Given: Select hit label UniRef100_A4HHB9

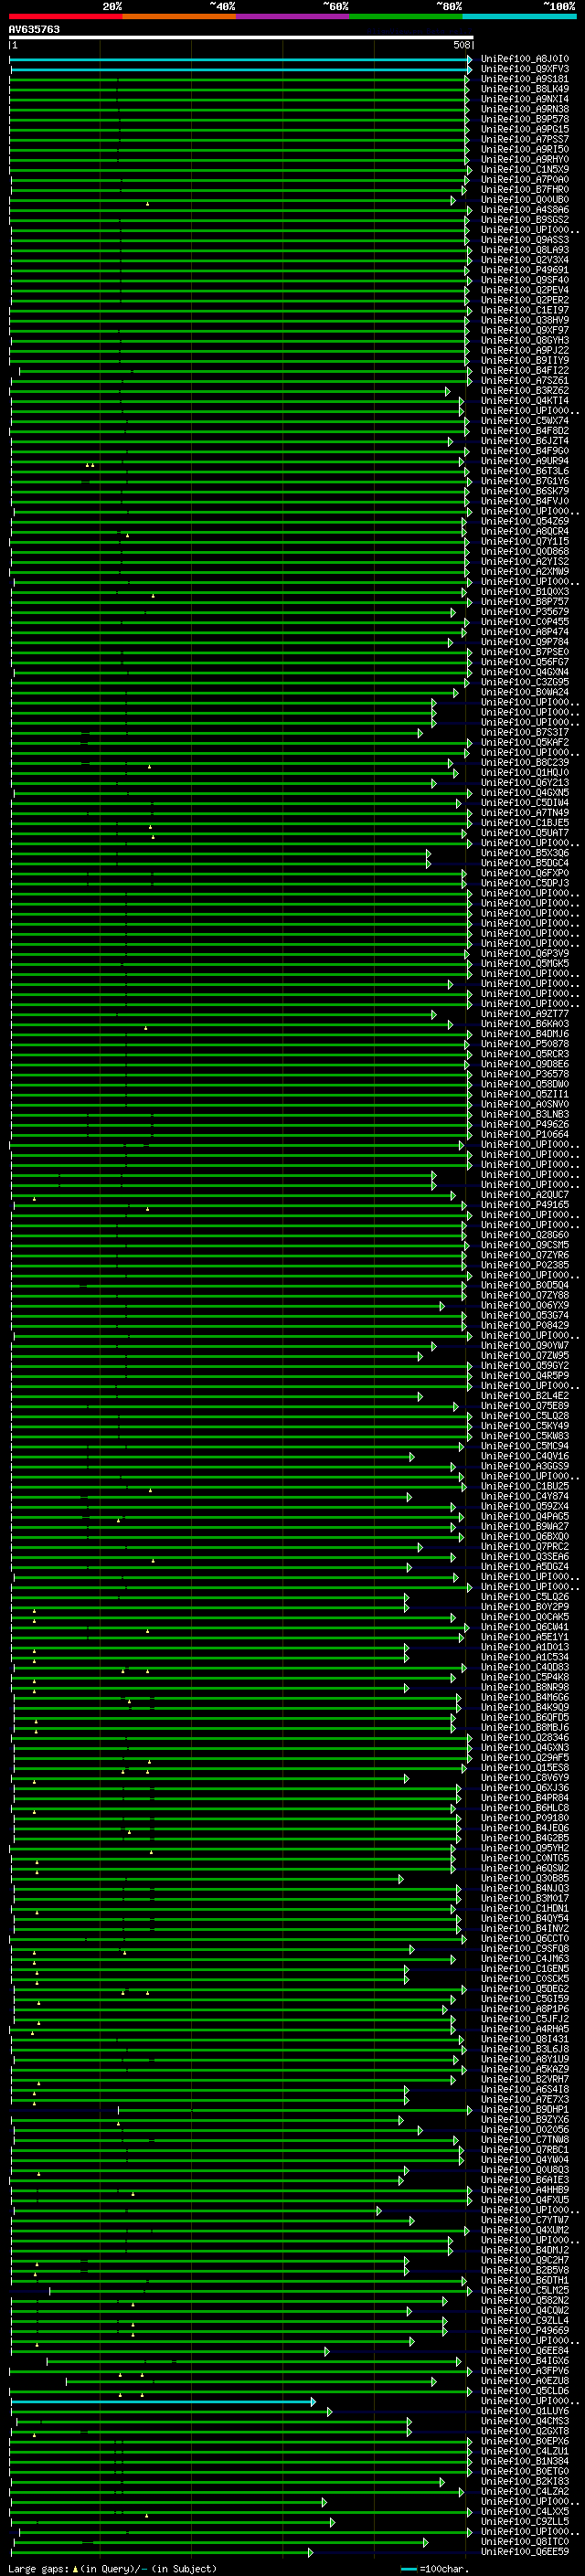Looking at the screenshot, I should (525, 2190).
